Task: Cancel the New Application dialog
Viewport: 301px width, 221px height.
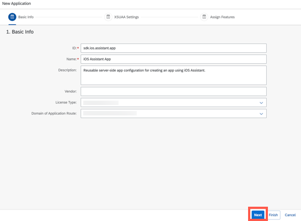Action: [x=290, y=215]
